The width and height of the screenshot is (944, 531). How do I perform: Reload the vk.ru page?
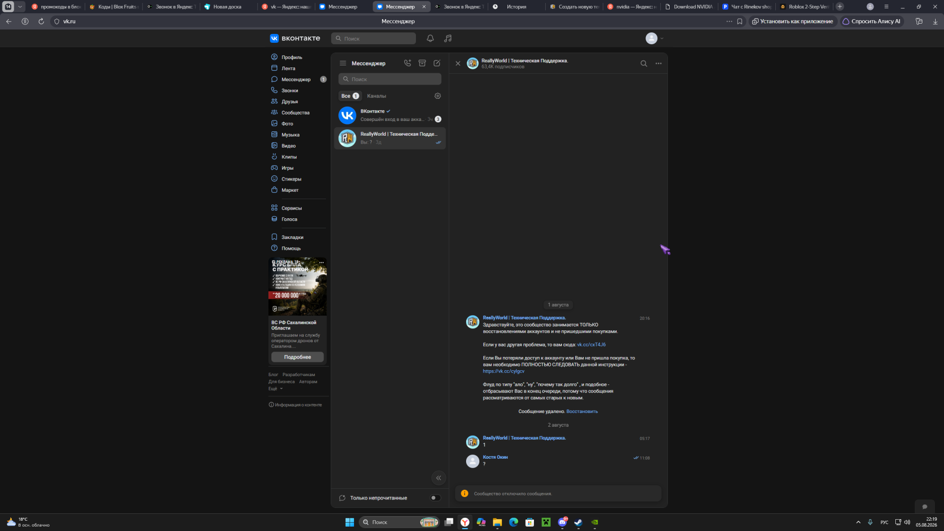pos(41,22)
